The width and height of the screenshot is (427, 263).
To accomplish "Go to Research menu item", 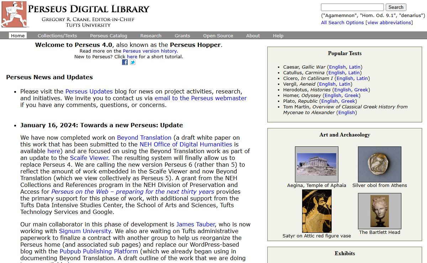I will [151, 36].
